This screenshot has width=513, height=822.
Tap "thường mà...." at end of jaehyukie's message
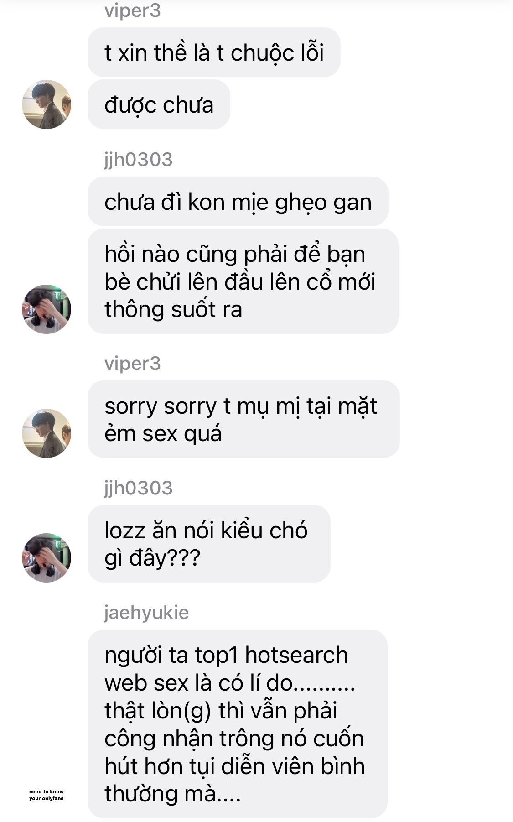pyautogui.click(x=172, y=794)
